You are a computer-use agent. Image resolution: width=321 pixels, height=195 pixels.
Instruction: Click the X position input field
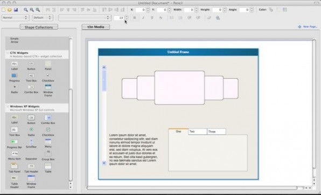click(x=141, y=10)
